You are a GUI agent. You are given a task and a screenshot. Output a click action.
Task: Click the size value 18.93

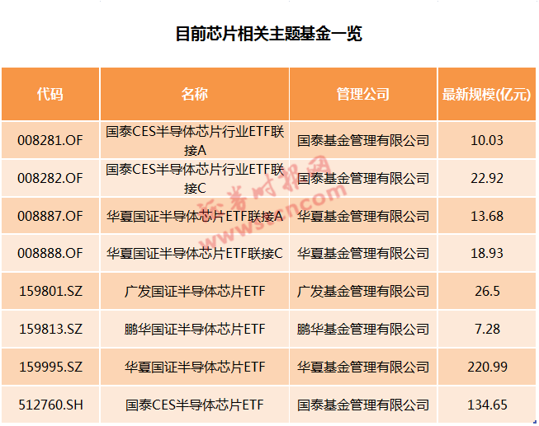[x=487, y=253]
